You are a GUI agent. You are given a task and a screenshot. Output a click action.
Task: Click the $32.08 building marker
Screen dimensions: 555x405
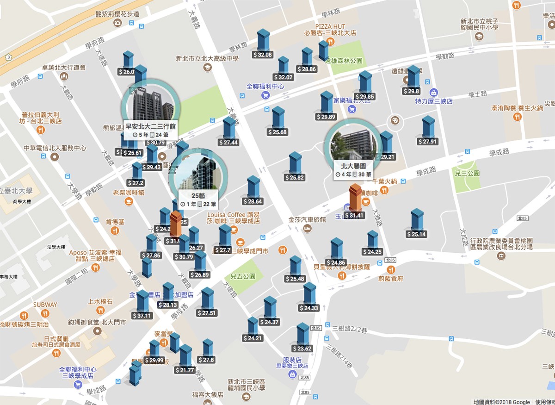[263, 44]
